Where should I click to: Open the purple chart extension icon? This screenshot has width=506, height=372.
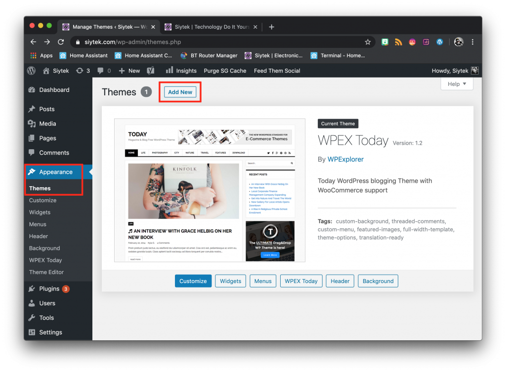pos(426,42)
